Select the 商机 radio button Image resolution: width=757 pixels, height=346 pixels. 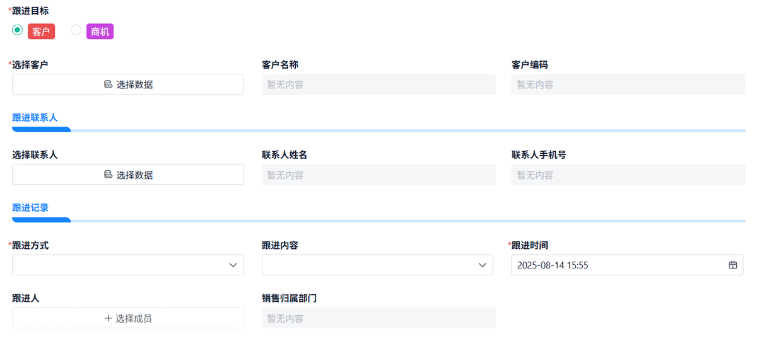[x=76, y=30]
